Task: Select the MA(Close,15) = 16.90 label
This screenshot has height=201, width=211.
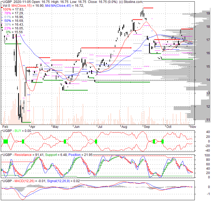Action: click(27, 6)
